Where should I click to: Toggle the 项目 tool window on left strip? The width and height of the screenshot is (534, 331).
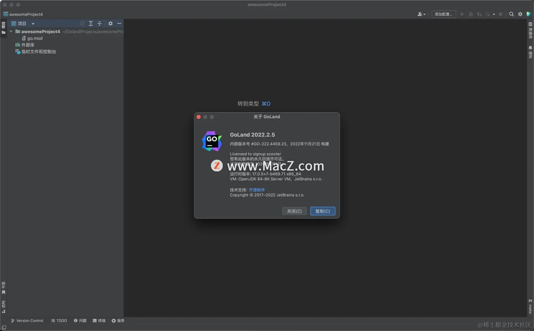point(3,28)
